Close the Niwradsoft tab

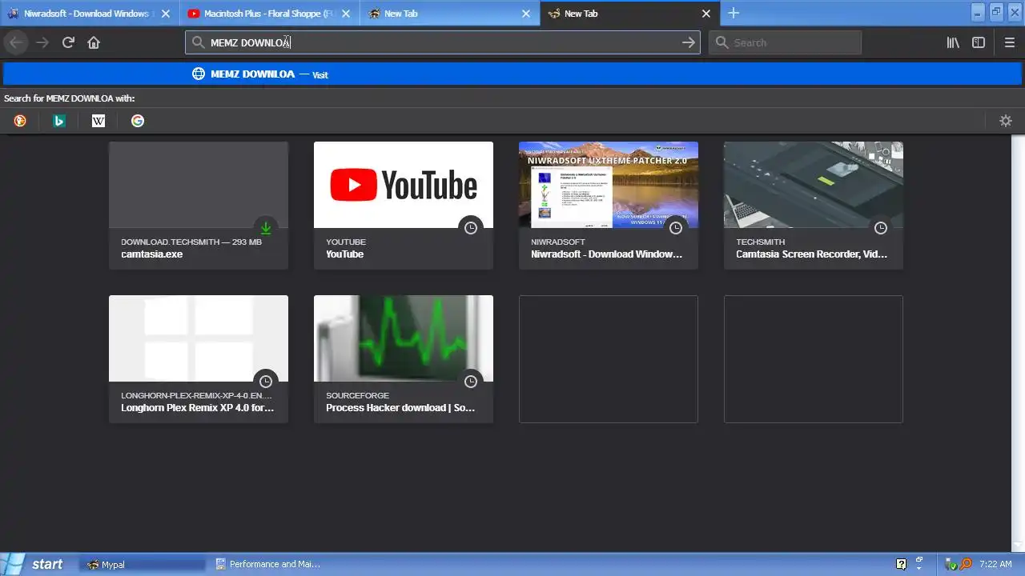tap(166, 14)
